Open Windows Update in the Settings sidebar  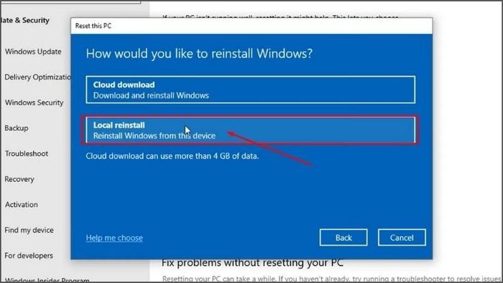click(33, 52)
